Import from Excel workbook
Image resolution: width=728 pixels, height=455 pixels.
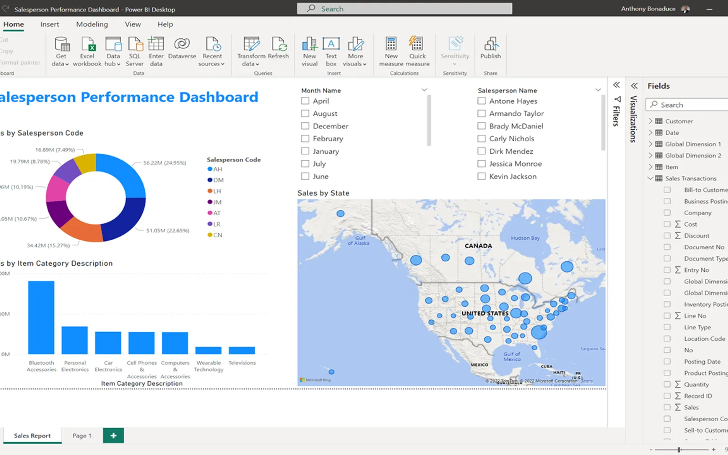click(87, 51)
